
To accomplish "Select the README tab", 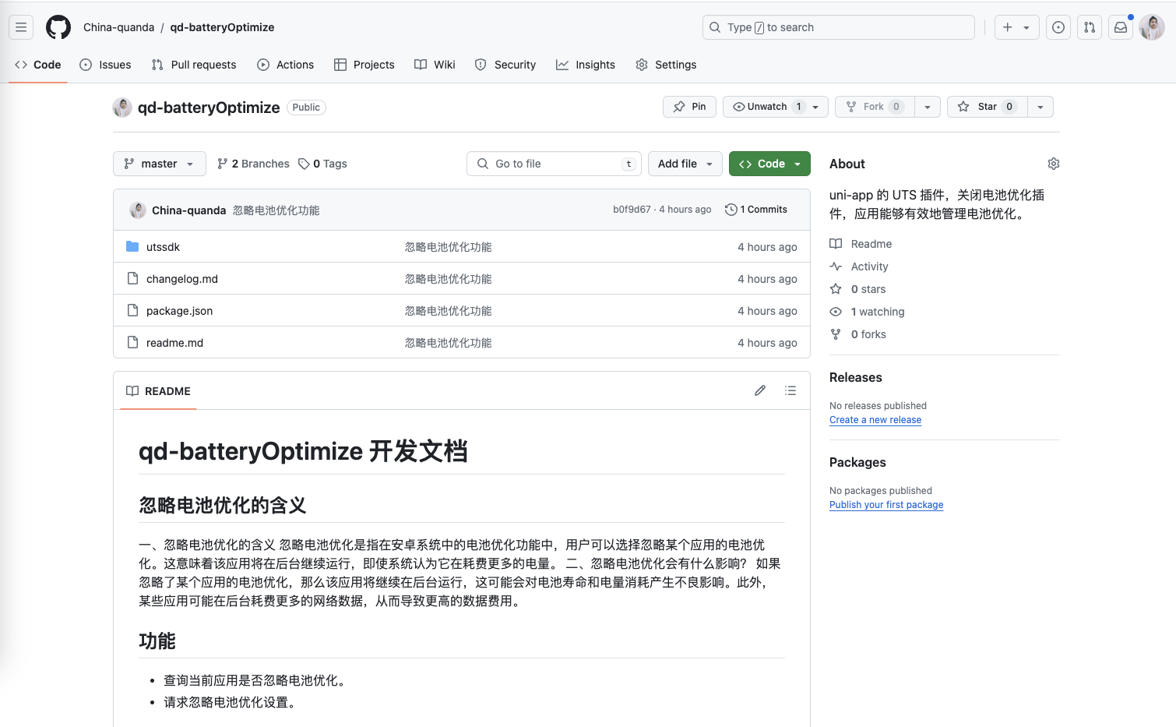I will click(x=159, y=391).
